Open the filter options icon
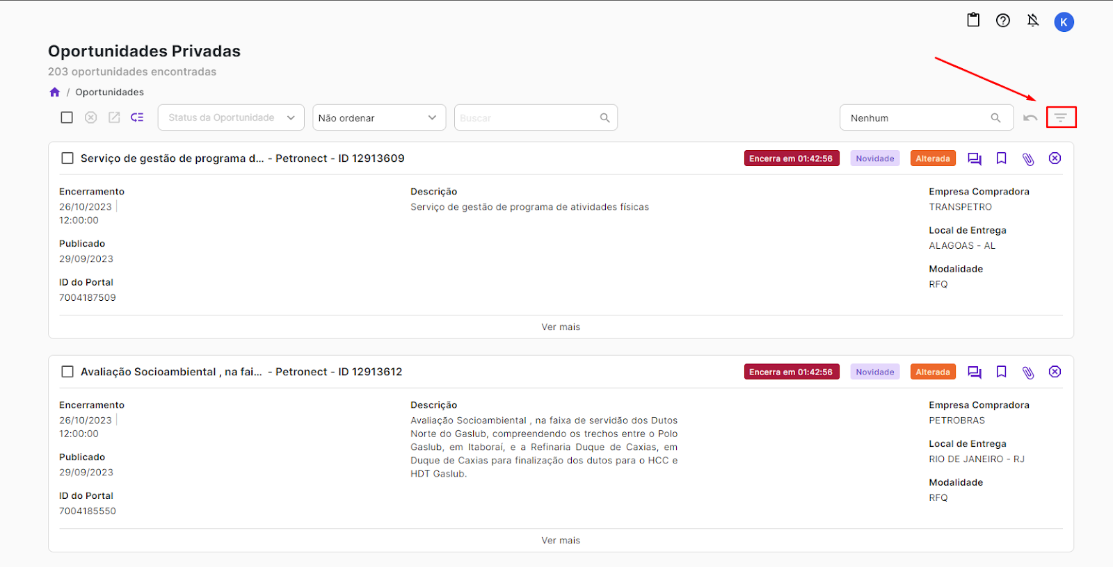This screenshot has height=567, width=1113. click(x=1060, y=117)
